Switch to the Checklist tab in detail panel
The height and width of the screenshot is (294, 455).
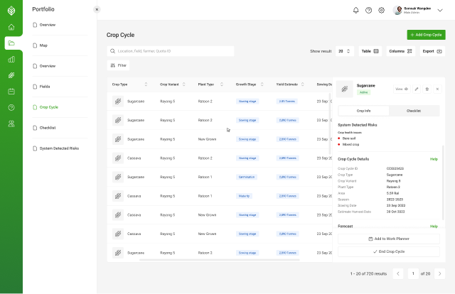pos(414,111)
